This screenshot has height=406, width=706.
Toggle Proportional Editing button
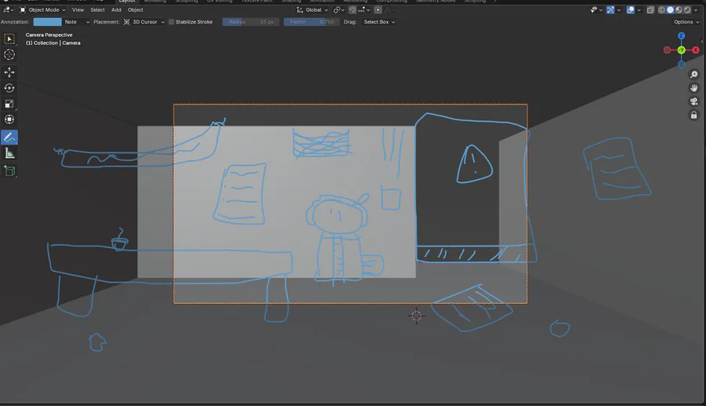pyautogui.click(x=378, y=10)
